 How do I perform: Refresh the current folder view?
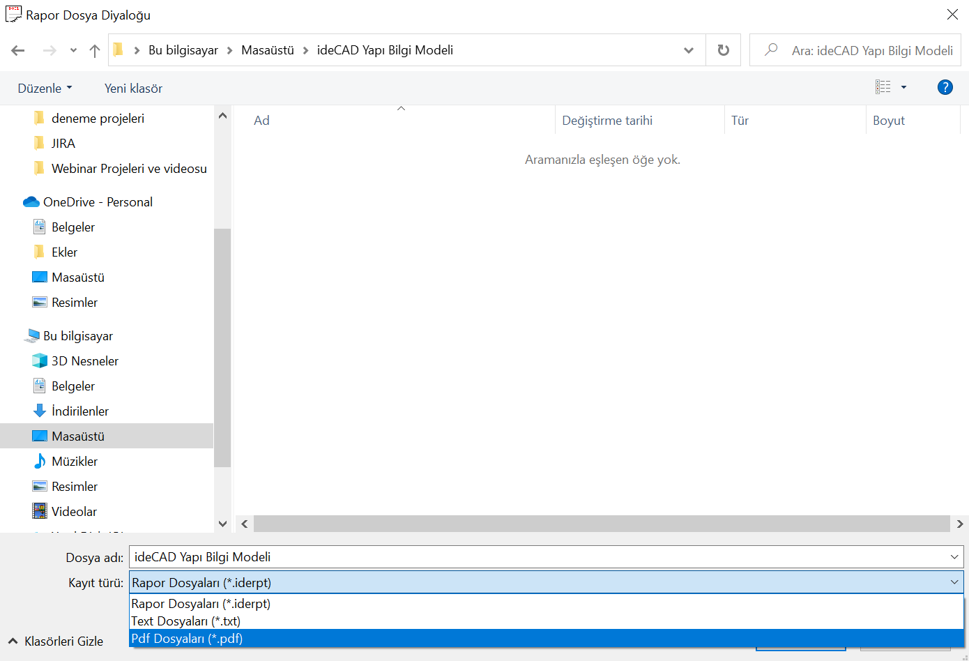723,50
